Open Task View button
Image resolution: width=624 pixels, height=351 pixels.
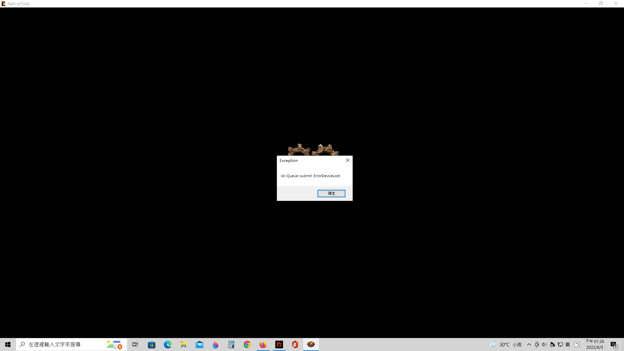pos(135,344)
